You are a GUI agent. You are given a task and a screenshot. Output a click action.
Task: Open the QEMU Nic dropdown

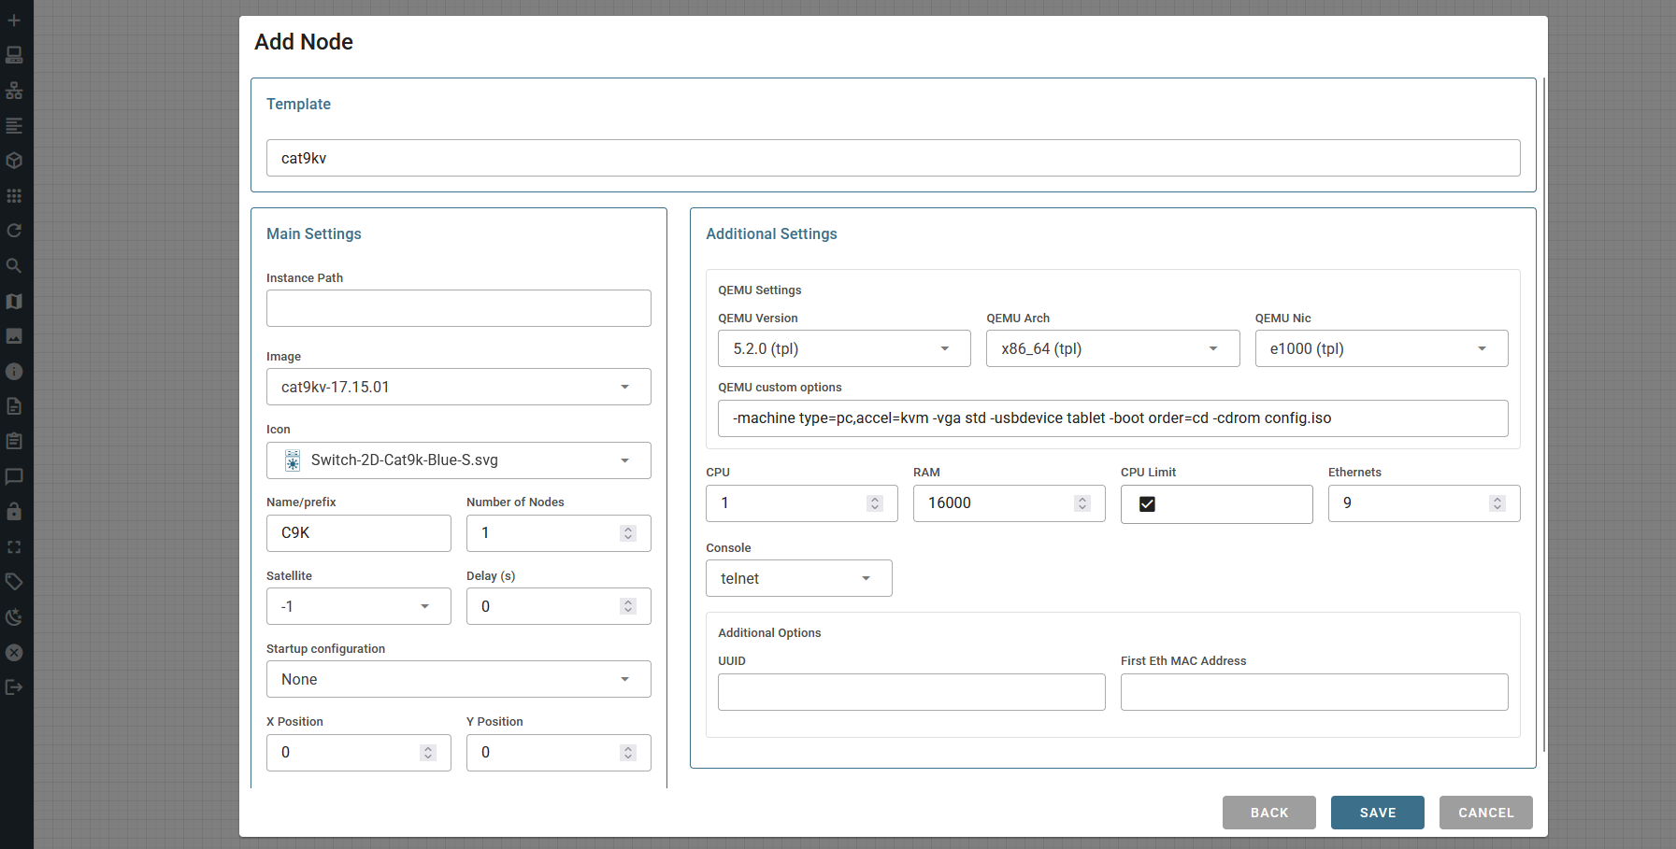click(1382, 348)
